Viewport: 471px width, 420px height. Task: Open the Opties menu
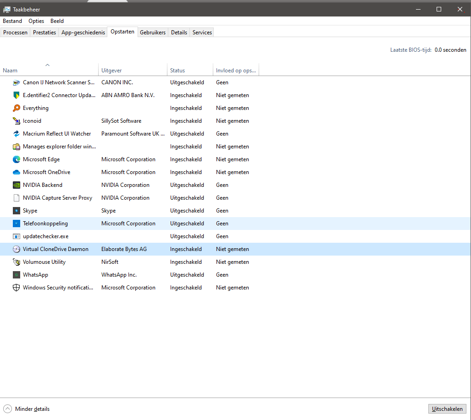[x=36, y=21]
